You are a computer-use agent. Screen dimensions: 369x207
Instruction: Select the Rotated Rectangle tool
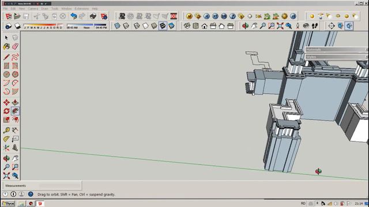[15, 66]
